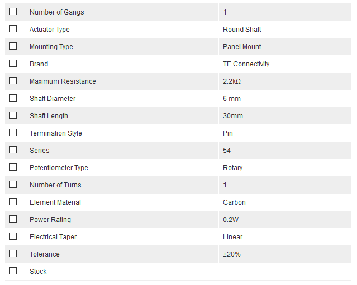The width and height of the screenshot is (357, 285).
Task: Mark the Shaft Length checkbox
Action: pos(13,115)
